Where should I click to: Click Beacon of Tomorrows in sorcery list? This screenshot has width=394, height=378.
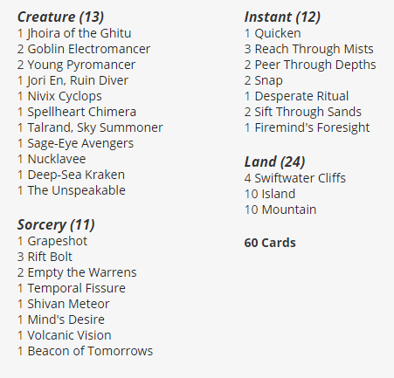(90, 351)
